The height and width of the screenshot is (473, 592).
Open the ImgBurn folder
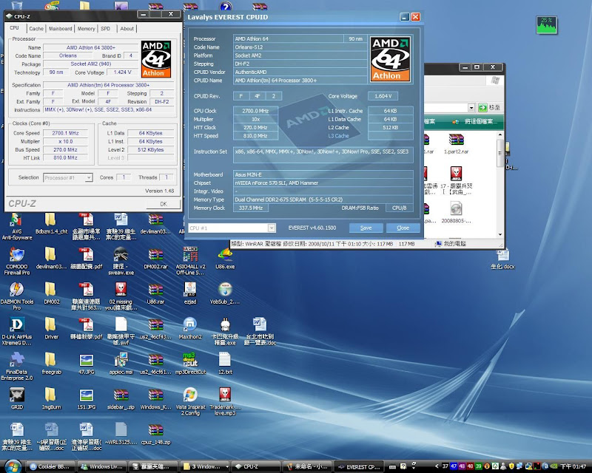click(x=51, y=398)
